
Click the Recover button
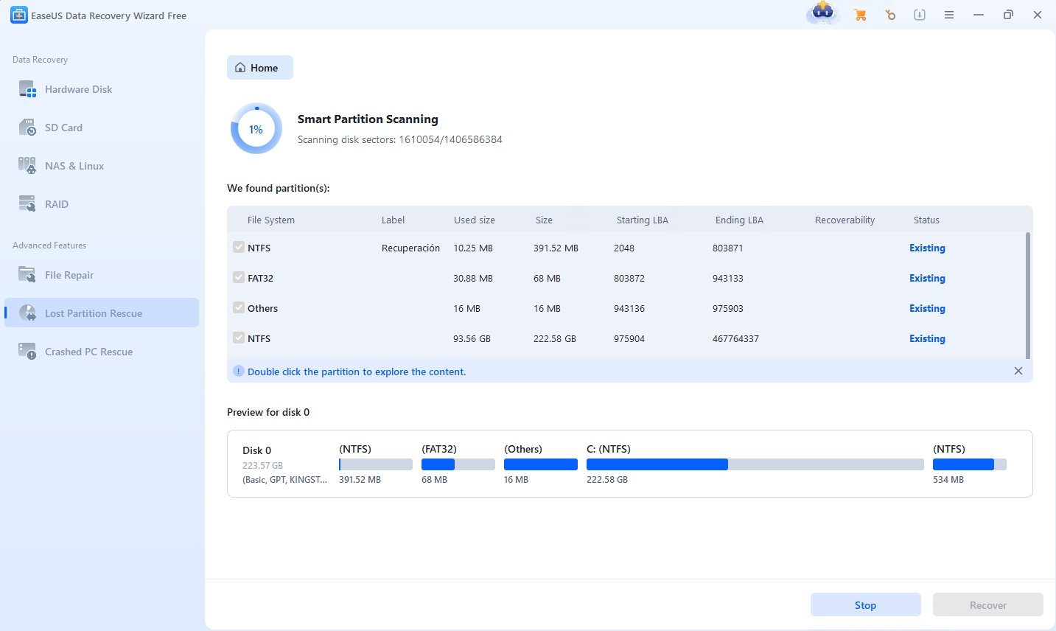987,604
